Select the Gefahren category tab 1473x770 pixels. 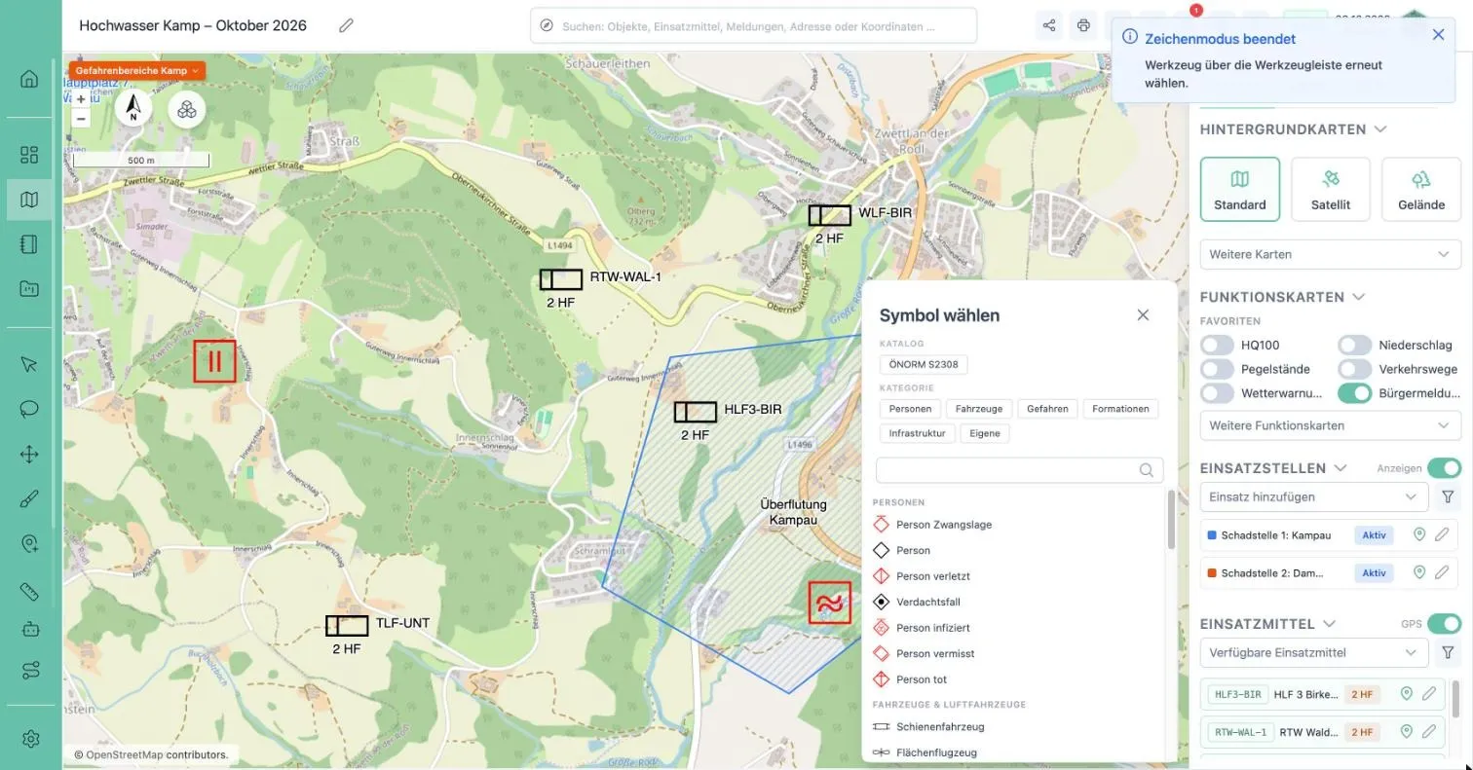[x=1047, y=409]
